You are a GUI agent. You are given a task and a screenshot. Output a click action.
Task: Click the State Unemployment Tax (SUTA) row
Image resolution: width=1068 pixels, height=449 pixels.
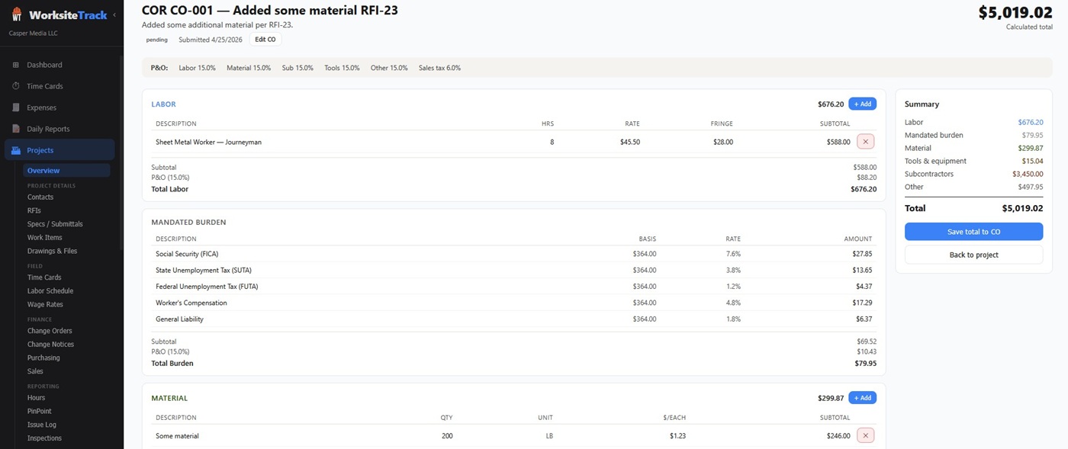tap(513, 270)
